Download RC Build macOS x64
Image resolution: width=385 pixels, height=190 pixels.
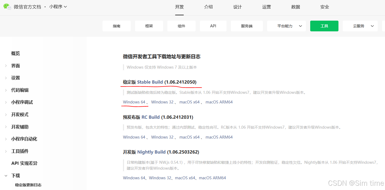(x=190, y=137)
